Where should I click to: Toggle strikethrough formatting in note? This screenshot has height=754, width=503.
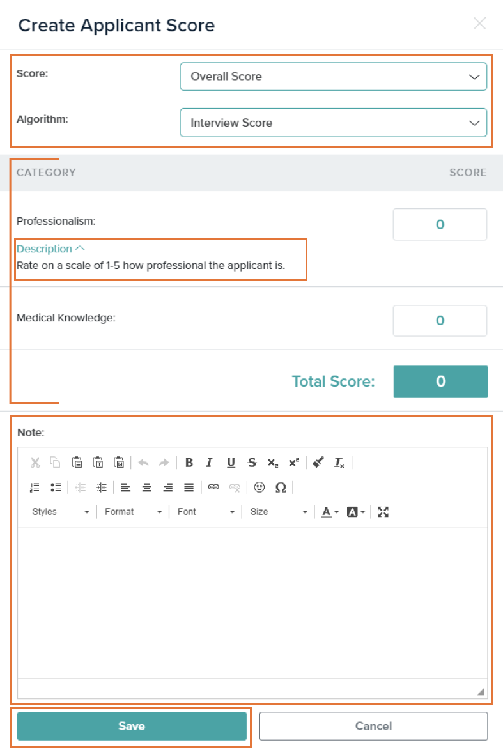pos(252,463)
